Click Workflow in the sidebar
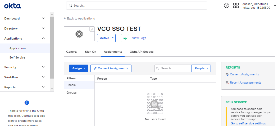 click(x=11, y=77)
